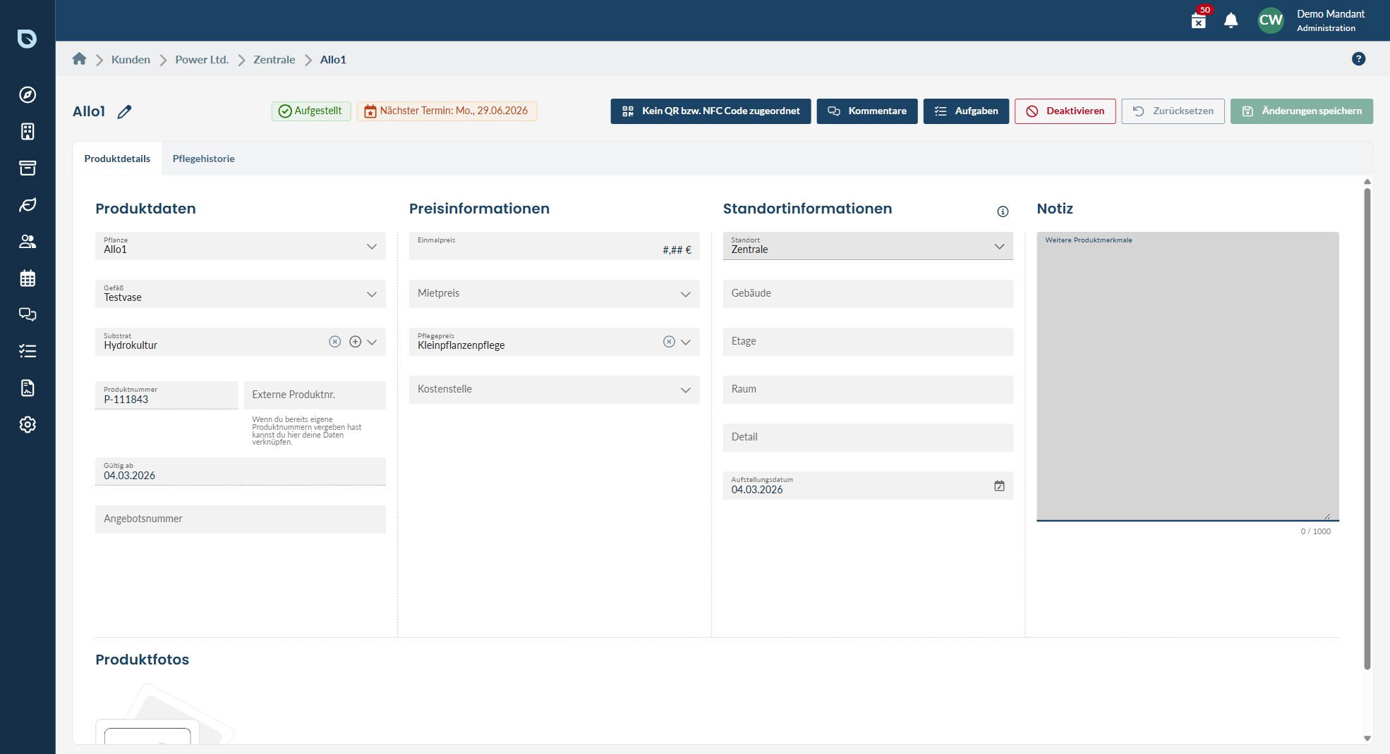This screenshot has height=754, width=1390.
Task: Click the Nächster Termin date badge
Action: pyautogui.click(x=447, y=111)
